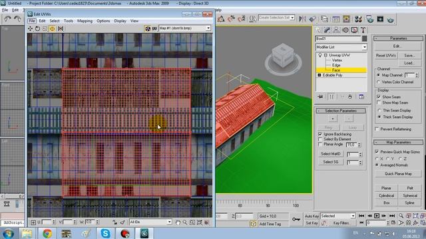The image size is (426, 239).
Task: Select Thick Seam Display radio button
Action: point(379,117)
